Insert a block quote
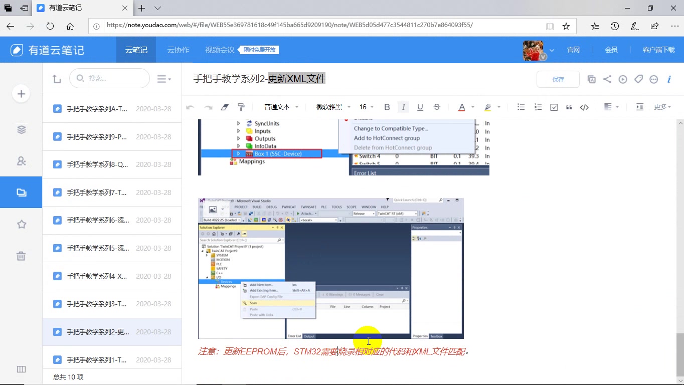684x385 pixels. point(569,107)
